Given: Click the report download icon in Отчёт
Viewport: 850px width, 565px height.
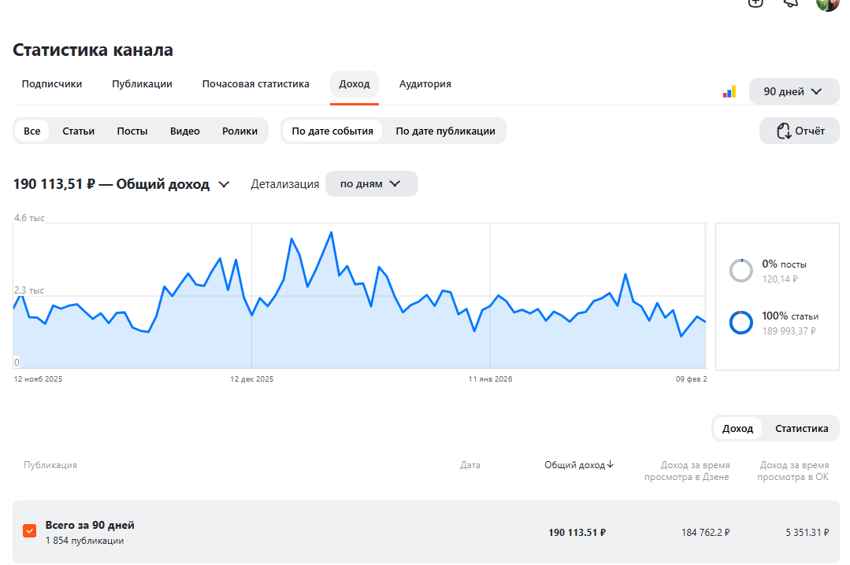Looking at the screenshot, I should point(783,131).
